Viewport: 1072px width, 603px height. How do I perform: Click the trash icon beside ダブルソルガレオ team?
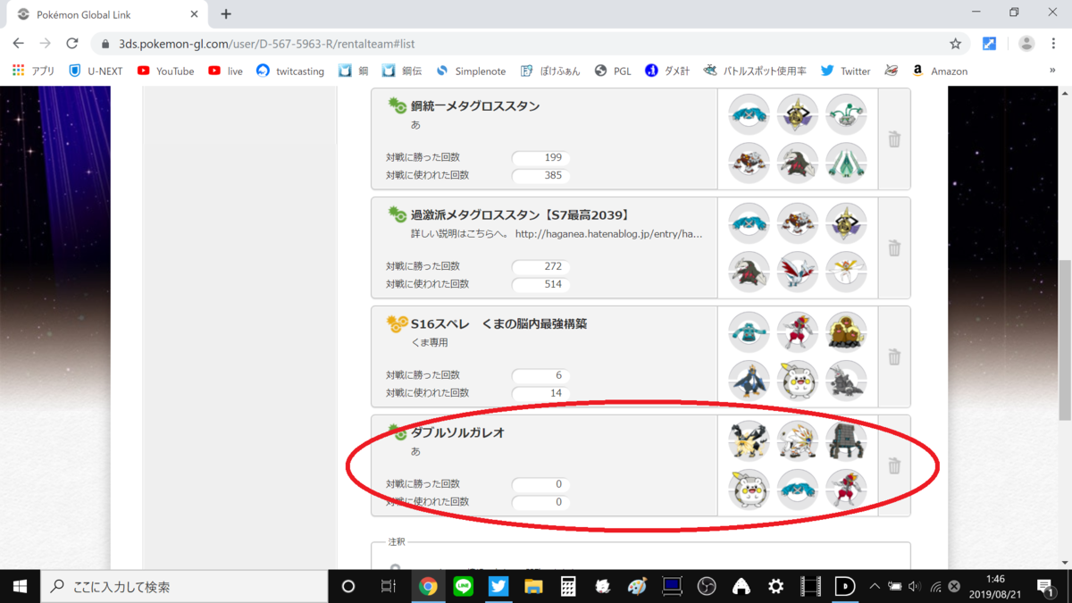pyautogui.click(x=894, y=466)
